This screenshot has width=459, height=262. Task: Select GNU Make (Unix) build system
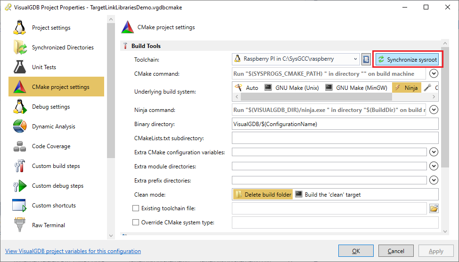point(292,87)
